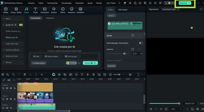Viewport: 204px width, 112px height.
Task: Click the microphone voiceover record icon
Action: (88, 75)
